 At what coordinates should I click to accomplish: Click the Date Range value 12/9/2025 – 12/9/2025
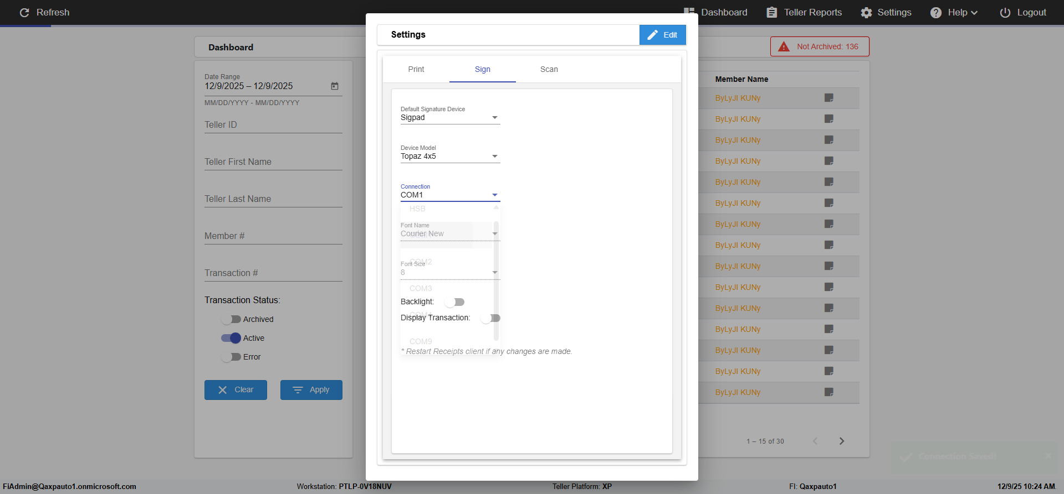[249, 86]
